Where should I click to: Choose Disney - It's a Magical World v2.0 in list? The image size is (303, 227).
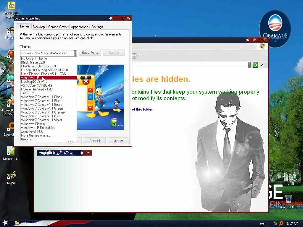pyautogui.click(x=49, y=70)
